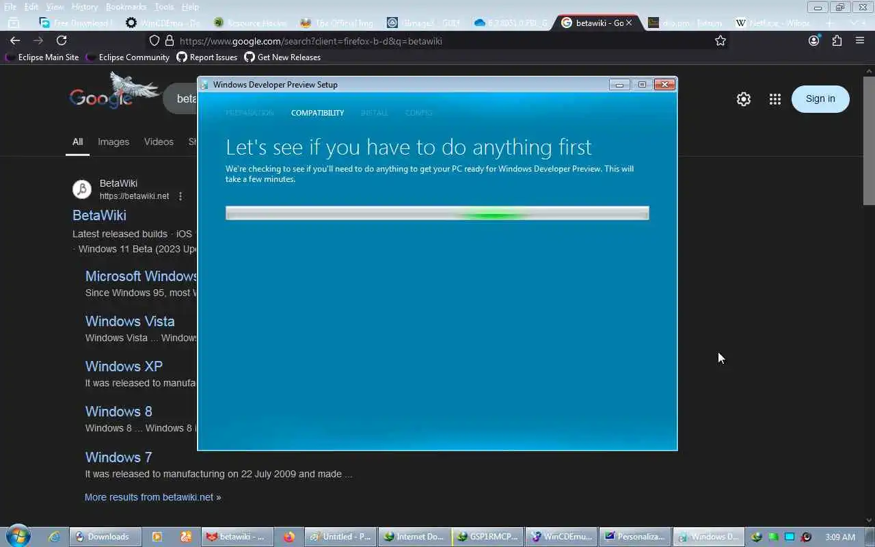The height and width of the screenshot is (547, 875).
Task: Open Windows 7 sublink
Action: pos(119,457)
